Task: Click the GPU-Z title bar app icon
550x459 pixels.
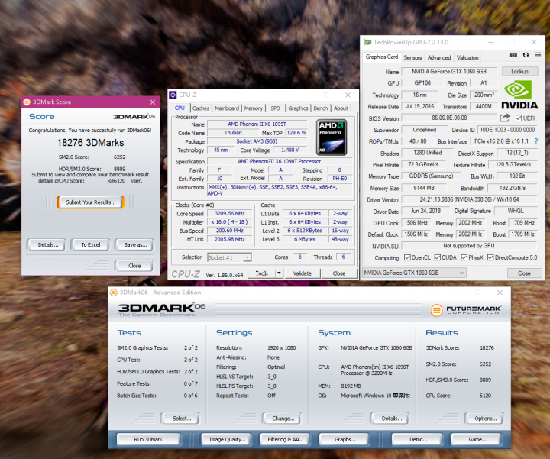Action: pos(367,42)
